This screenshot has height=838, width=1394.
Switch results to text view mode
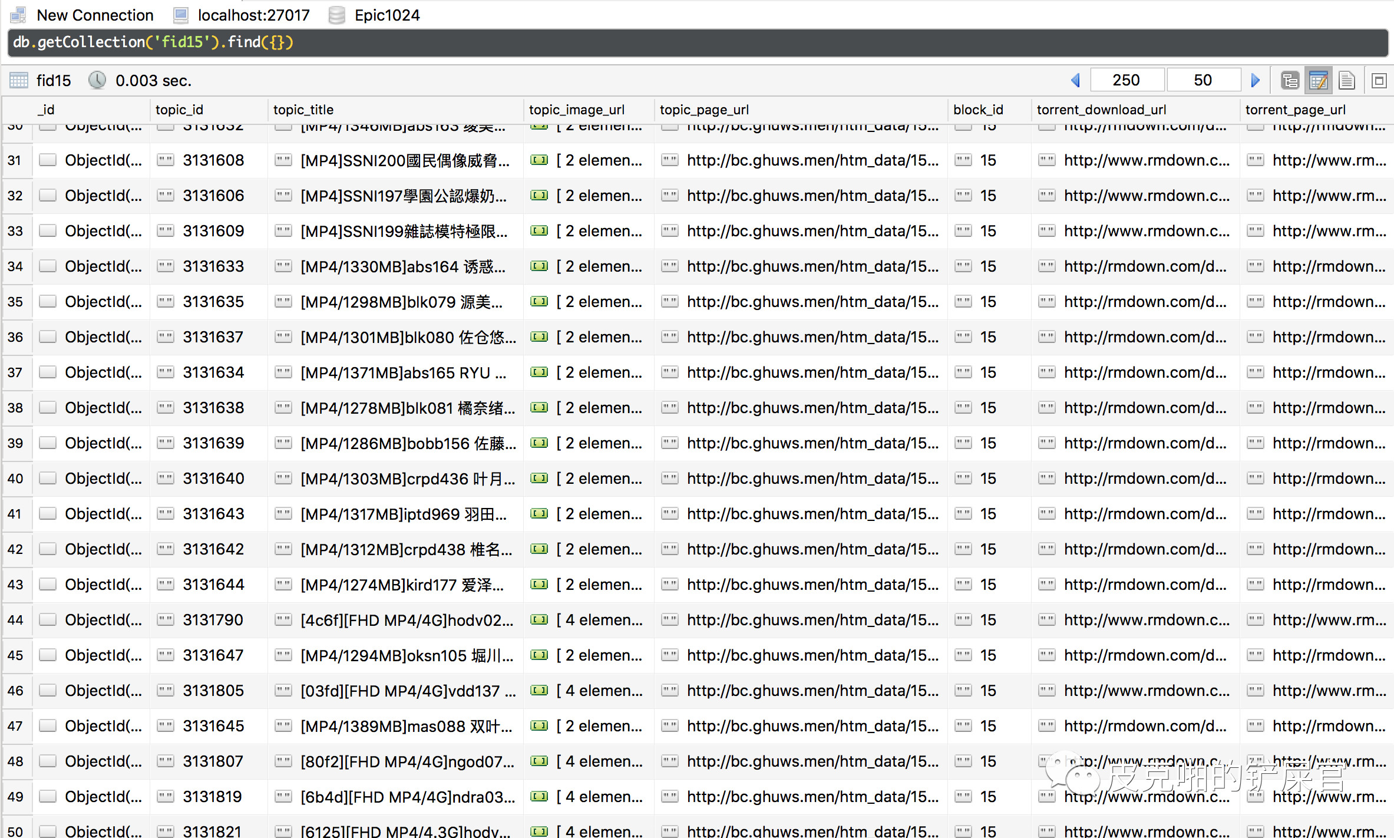[x=1346, y=80]
